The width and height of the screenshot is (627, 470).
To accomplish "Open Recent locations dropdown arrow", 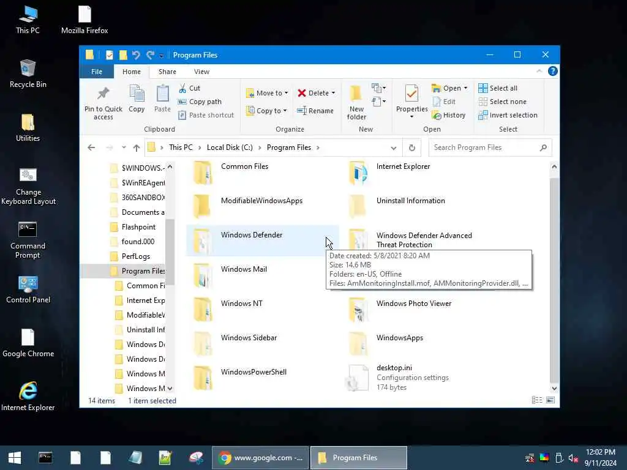I will [124, 147].
